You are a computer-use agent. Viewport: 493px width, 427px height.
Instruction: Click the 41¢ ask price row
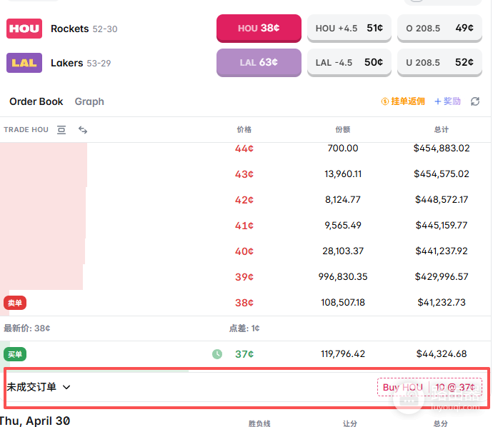[x=244, y=226]
